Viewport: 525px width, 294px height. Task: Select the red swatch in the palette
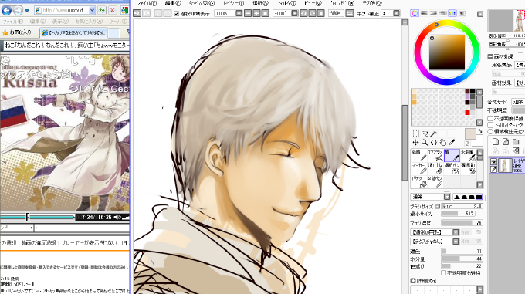[467, 113]
